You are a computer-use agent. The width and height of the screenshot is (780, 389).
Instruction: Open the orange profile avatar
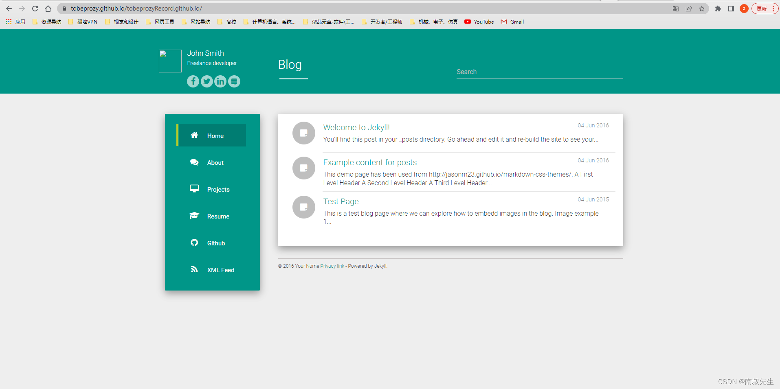click(x=744, y=9)
